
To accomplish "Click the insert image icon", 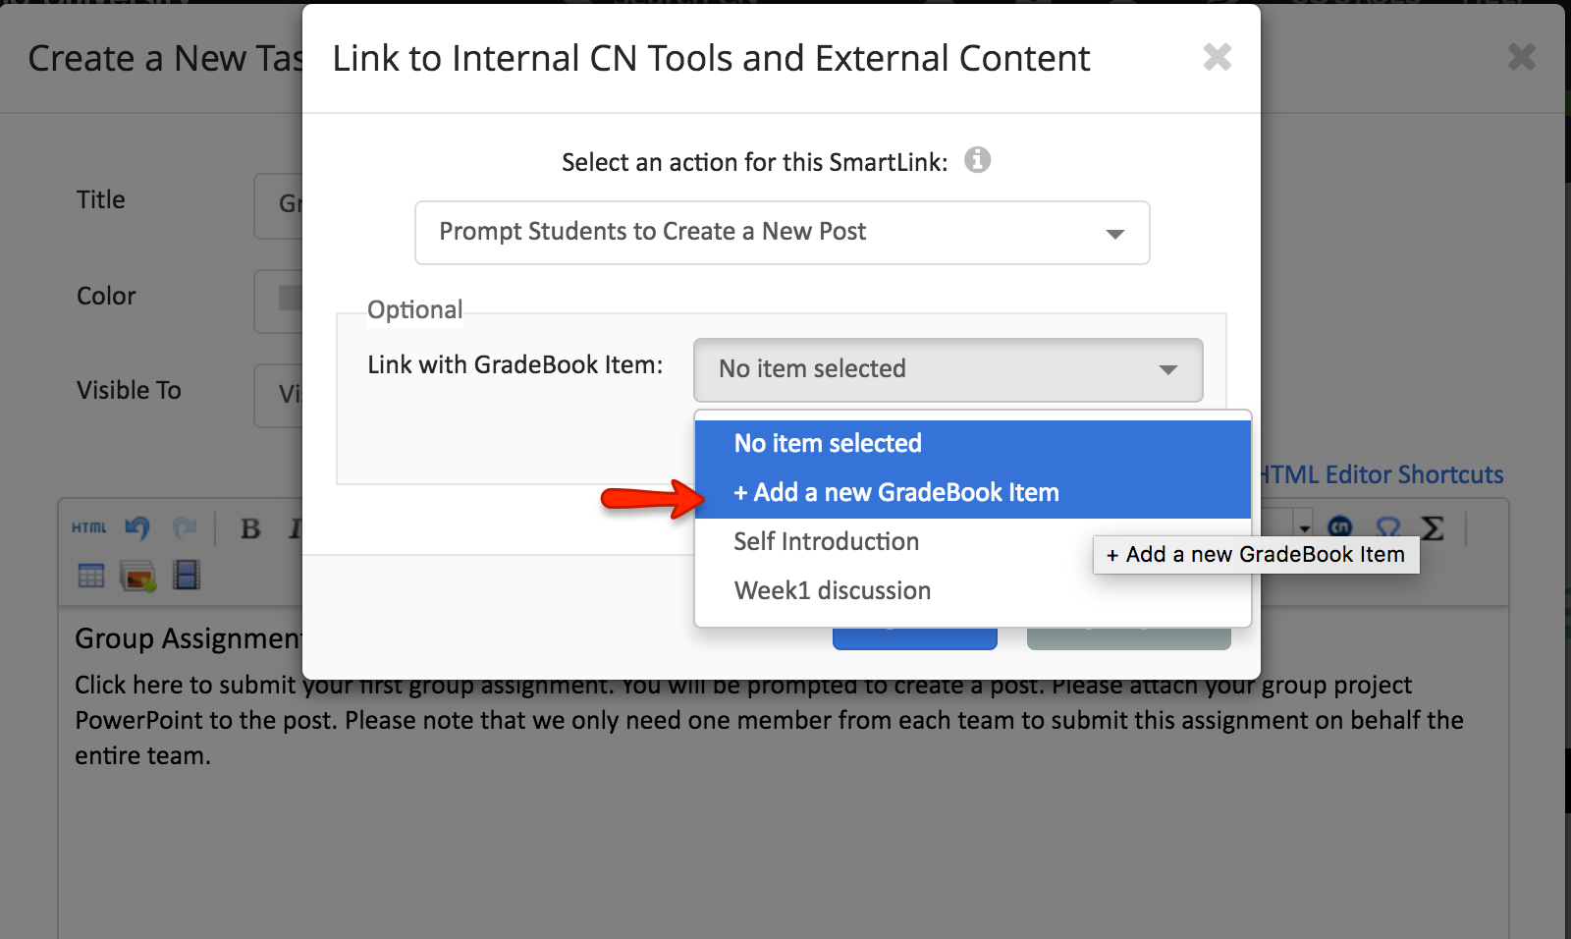I will (x=137, y=576).
